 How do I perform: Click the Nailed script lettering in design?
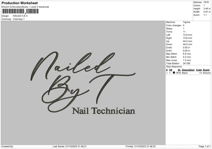pyautogui.click(x=73, y=66)
